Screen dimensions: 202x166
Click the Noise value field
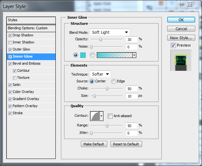(x=132, y=47)
